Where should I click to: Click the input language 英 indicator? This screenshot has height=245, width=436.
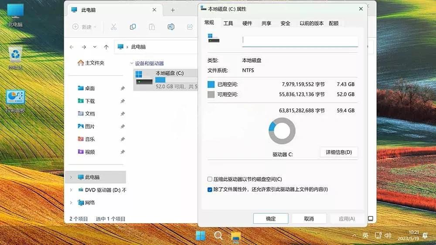point(365,235)
